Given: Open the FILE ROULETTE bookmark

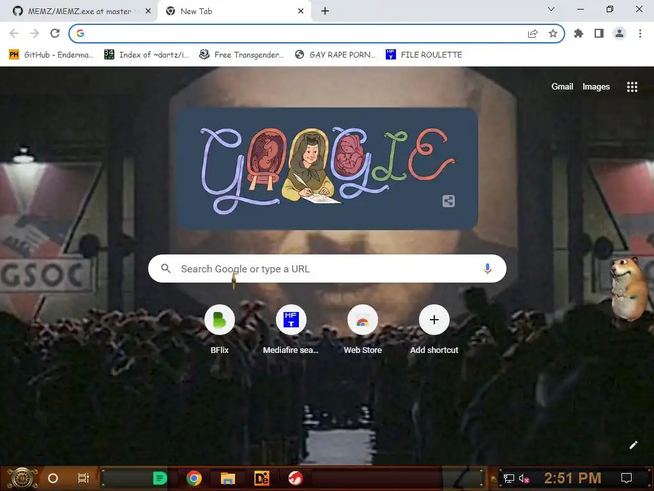Looking at the screenshot, I should click(x=424, y=55).
